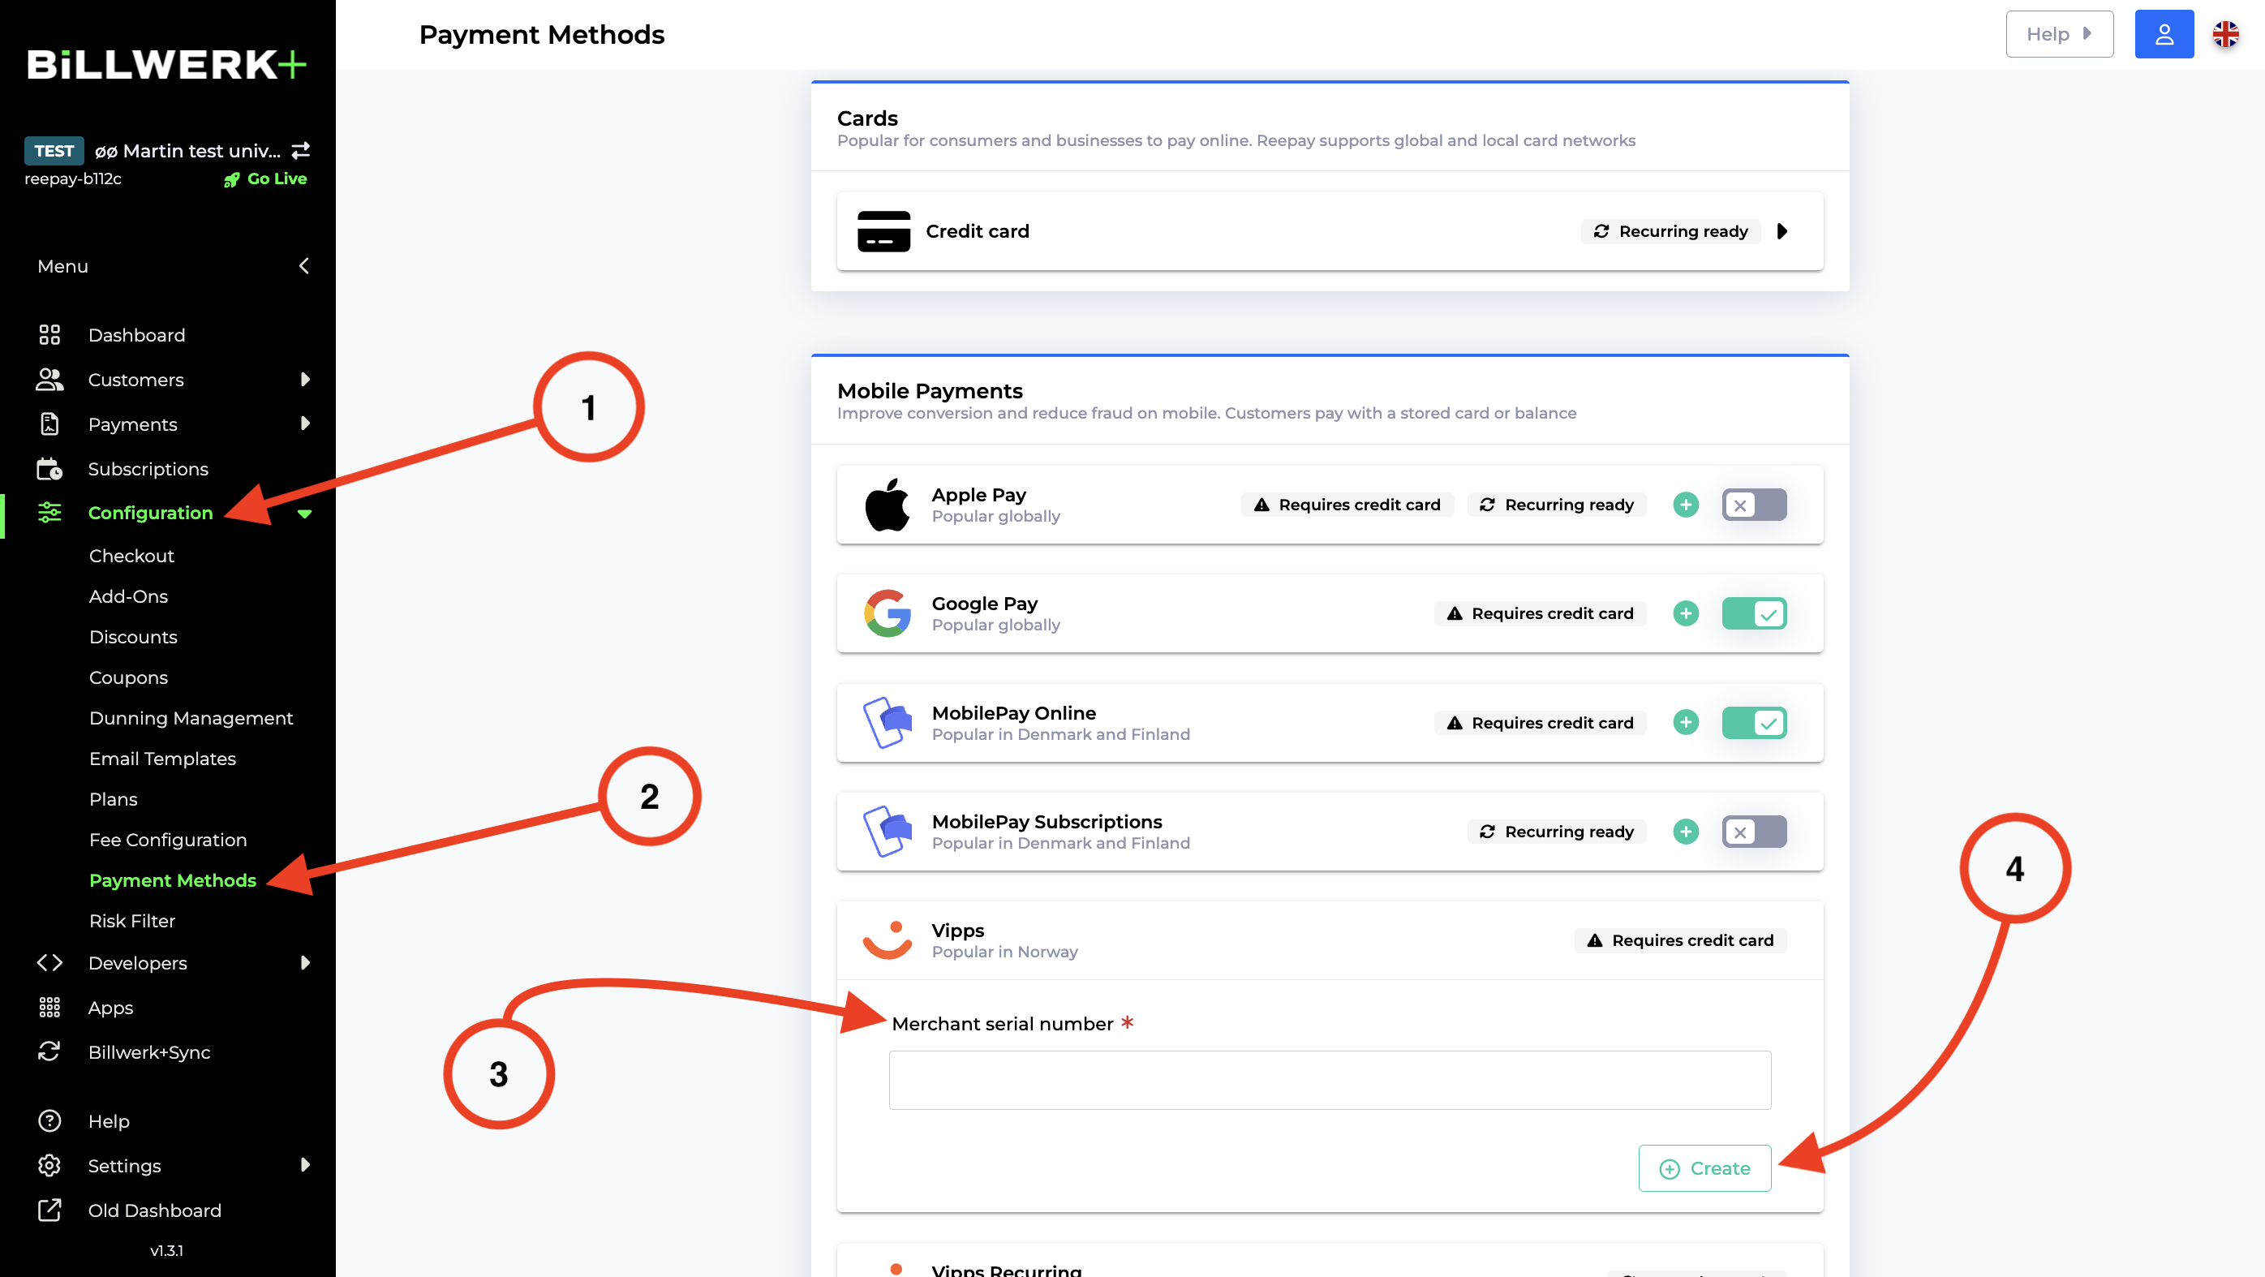Add MobilePay Online with the plus icon

pos(1686,722)
